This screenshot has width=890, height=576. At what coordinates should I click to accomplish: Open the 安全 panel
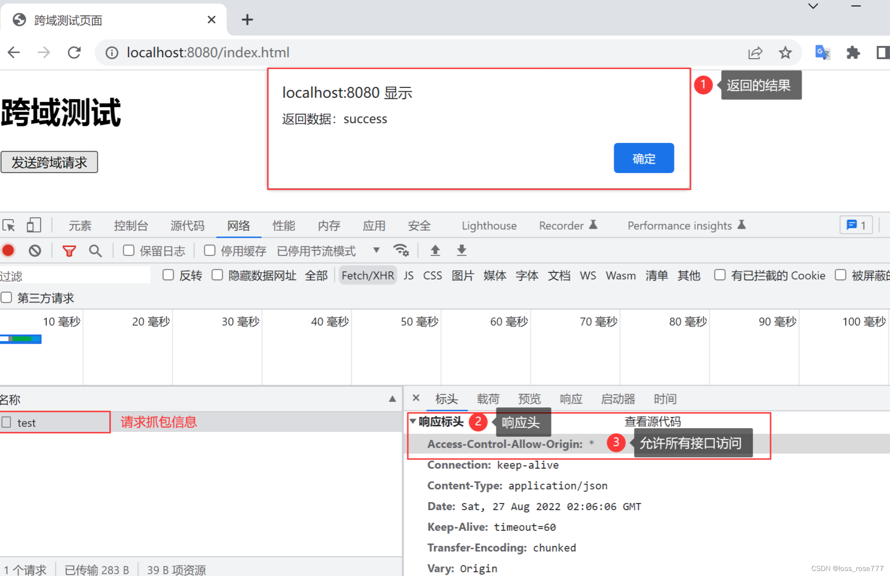click(x=419, y=226)
